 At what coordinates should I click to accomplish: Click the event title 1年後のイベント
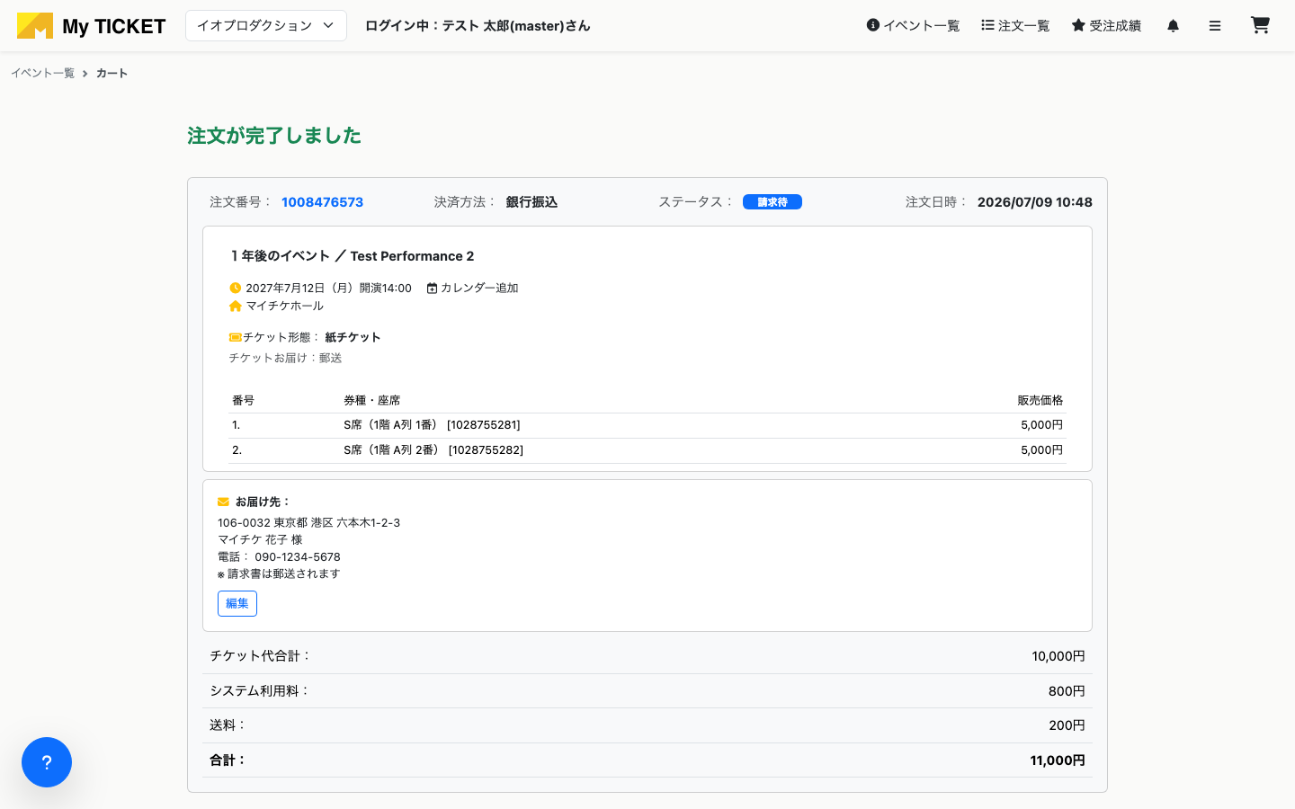[x=281, y=256]
